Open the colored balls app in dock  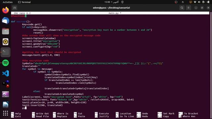pos(6,84)
